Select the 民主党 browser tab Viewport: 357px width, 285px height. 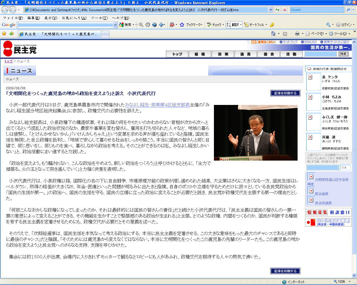point(59,34)
